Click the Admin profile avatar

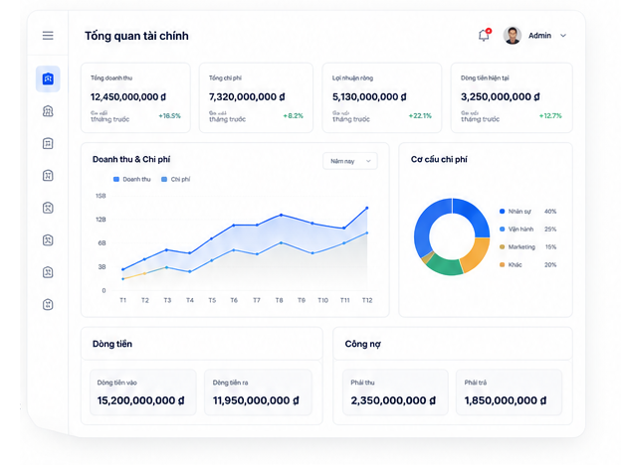click(x=513, y=36)
